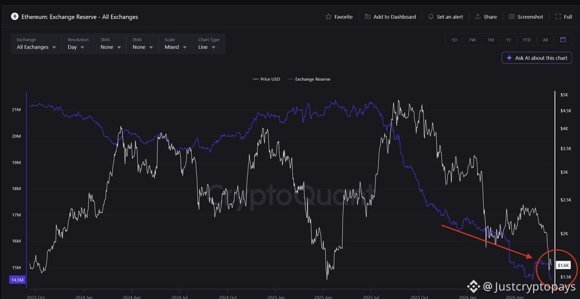Click the 21M left axis label
Viewport: 580px width, 299px height.
(16, 110)
